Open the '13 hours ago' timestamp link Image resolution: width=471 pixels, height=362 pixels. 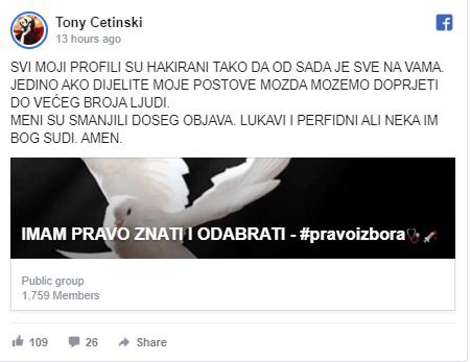(x=88, y=39)
